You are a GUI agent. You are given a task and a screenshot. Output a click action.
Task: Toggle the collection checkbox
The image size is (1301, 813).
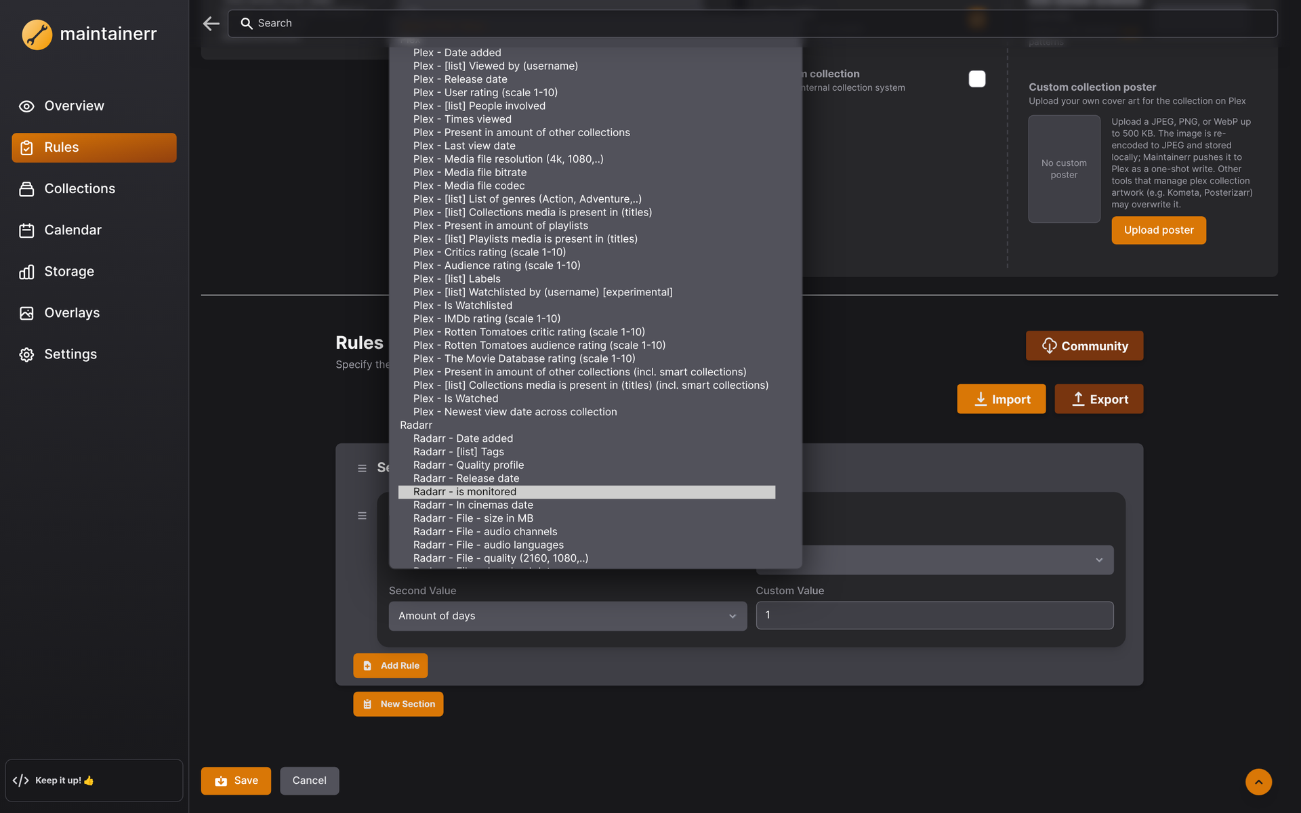click(977, 79)
